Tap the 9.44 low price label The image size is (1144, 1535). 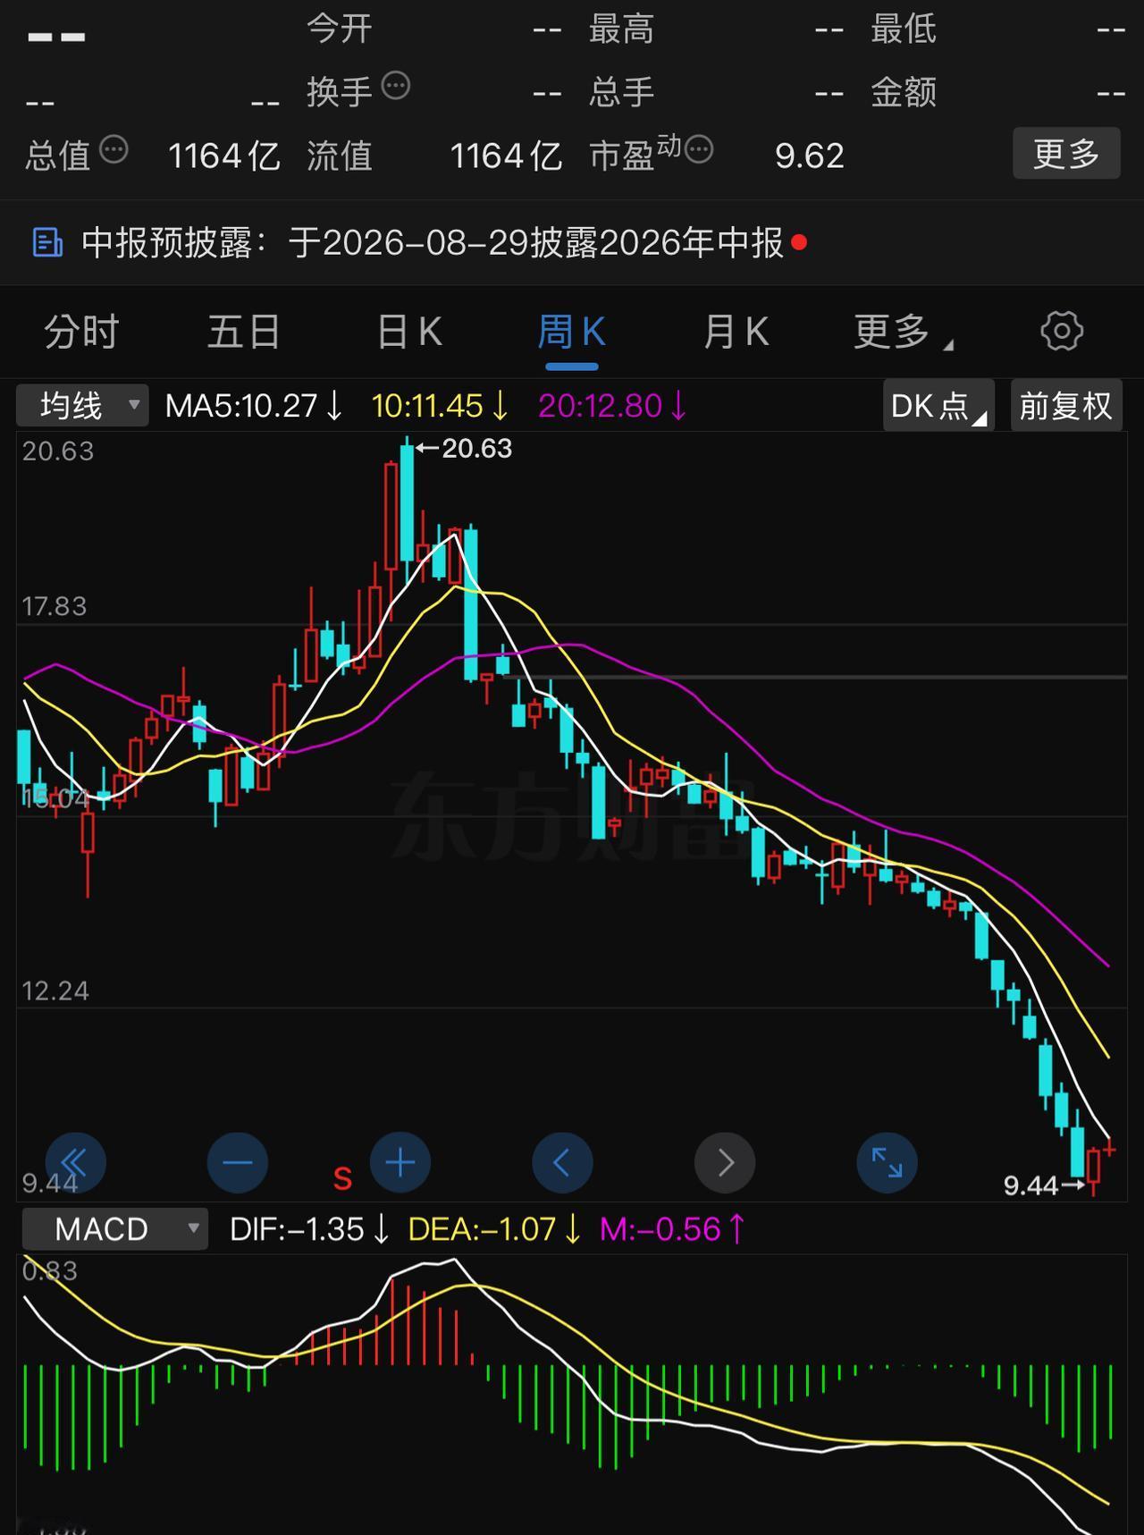1030,1185
